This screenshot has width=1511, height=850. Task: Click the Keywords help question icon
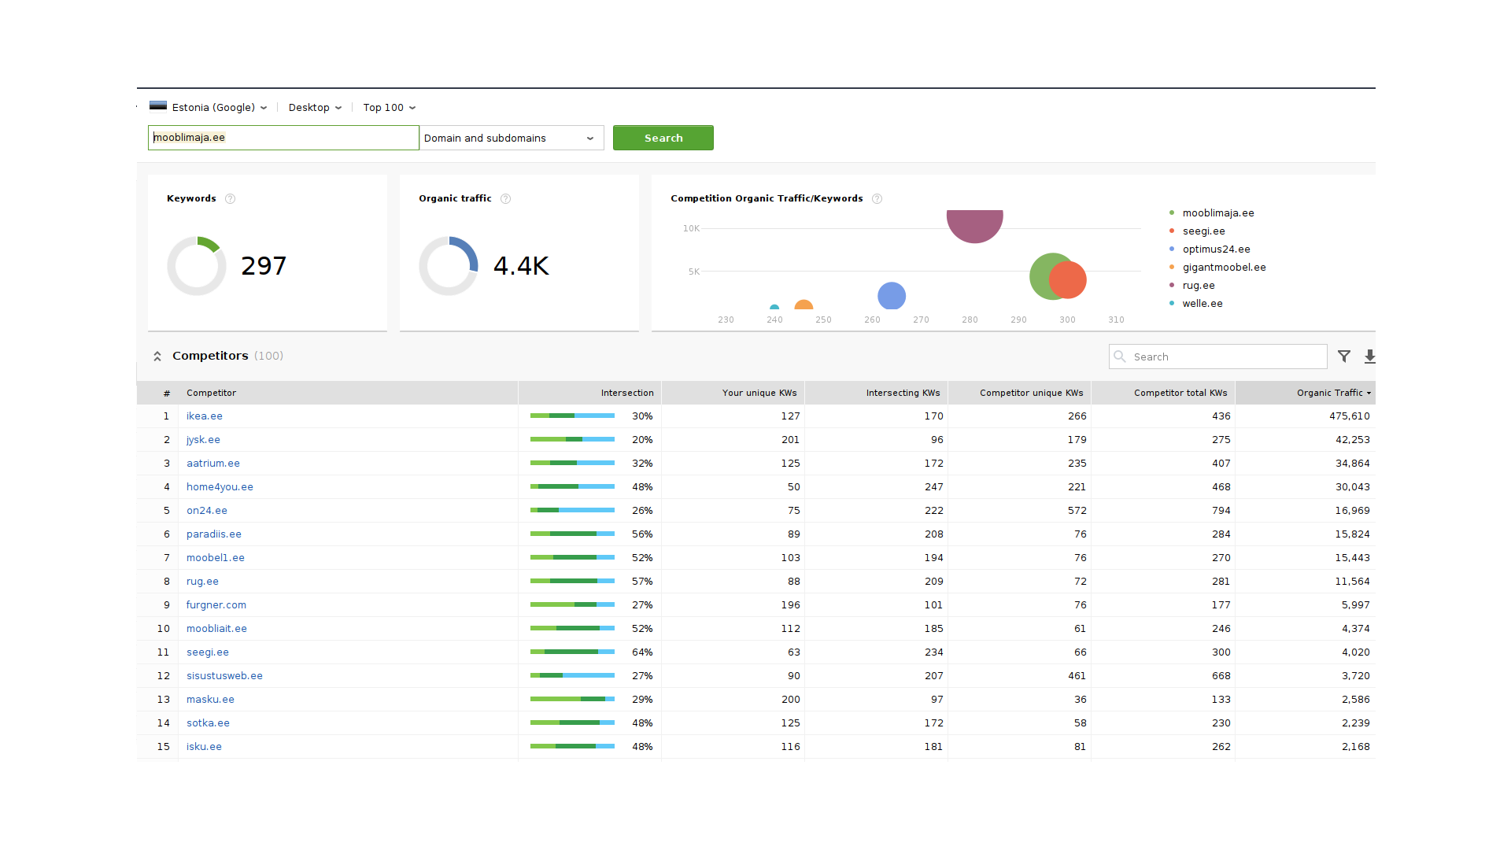(x=230, y=199)
